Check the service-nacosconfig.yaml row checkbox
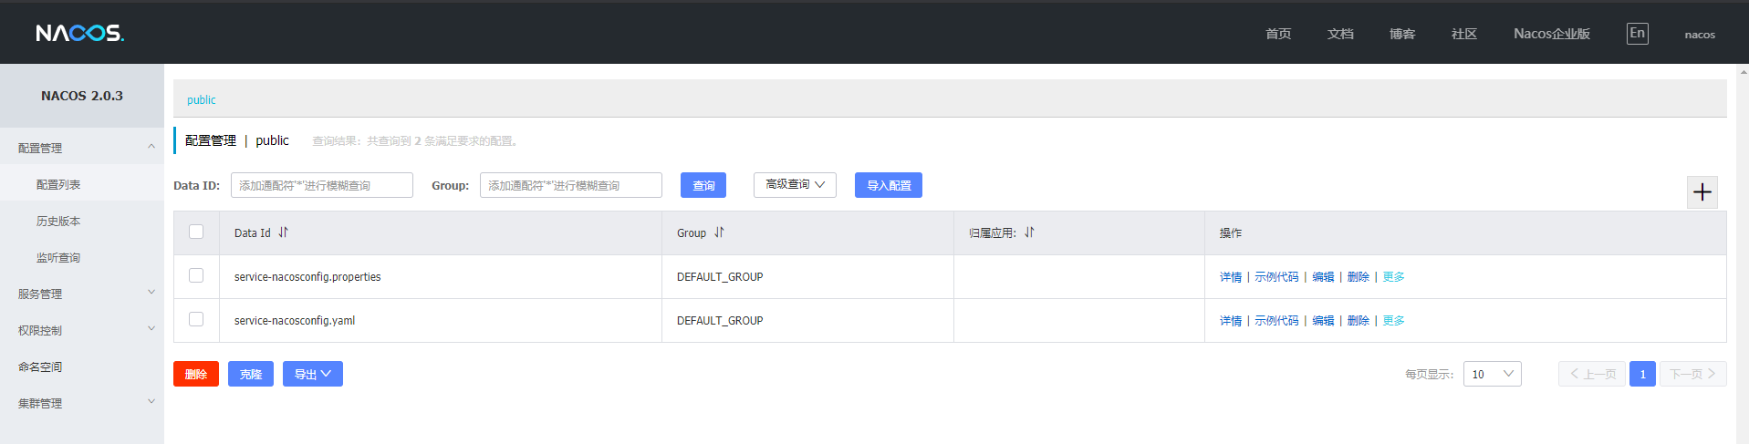This screenshot has width=1749, height=444. [x=196, y=319]
